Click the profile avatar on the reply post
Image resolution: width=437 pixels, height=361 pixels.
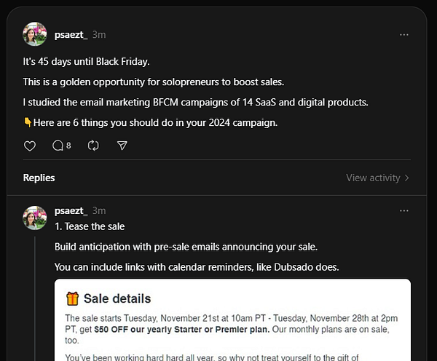[35, 218]
